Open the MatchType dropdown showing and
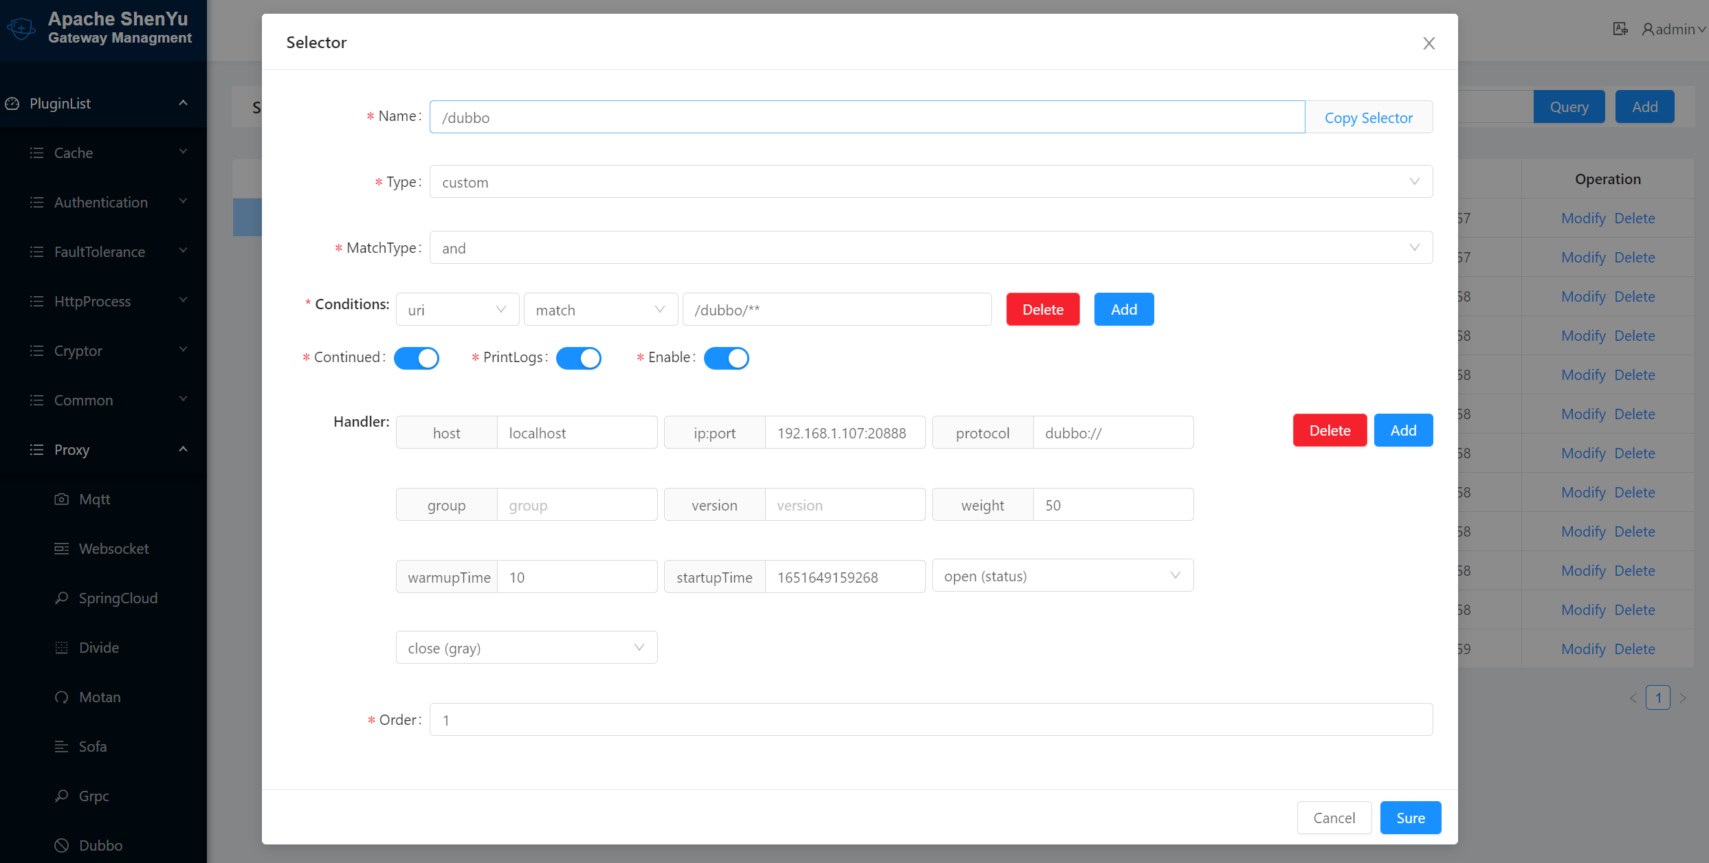This screenshot has width=1709, height=863. tap(931, 248)
